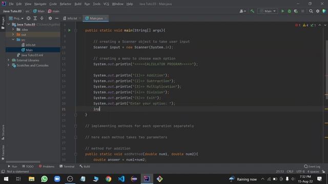Expand the out folder
This screenshot has height=184, width=328.
(13, 34)
